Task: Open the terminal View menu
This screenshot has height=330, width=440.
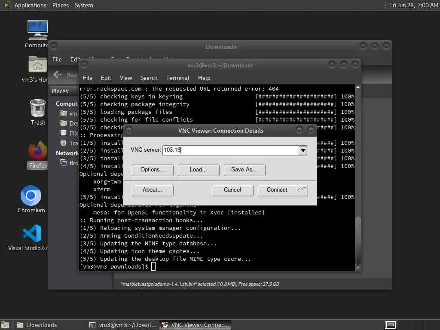Action: click(126, 78)
